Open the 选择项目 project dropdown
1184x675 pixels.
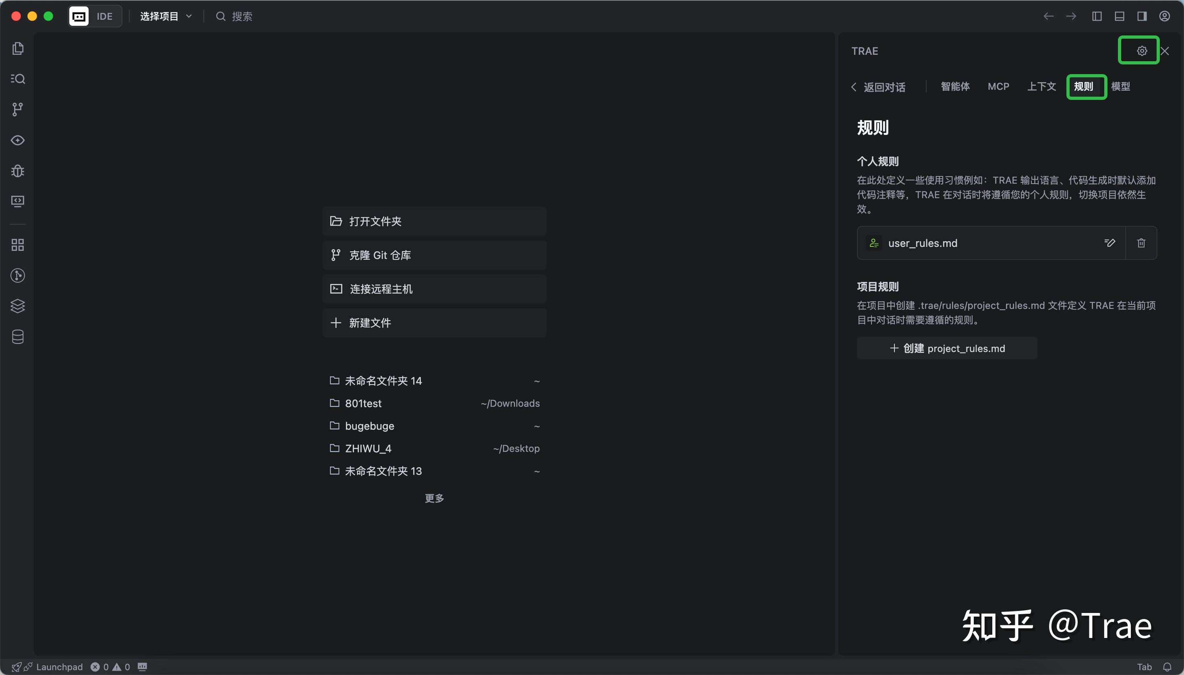click(x=165, y=16)
